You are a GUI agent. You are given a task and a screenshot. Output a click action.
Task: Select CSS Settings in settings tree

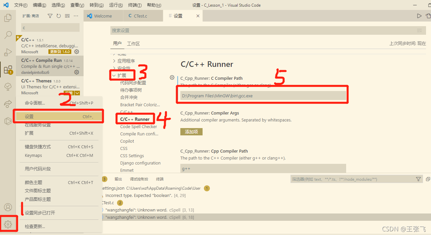(x=132, y=156)
